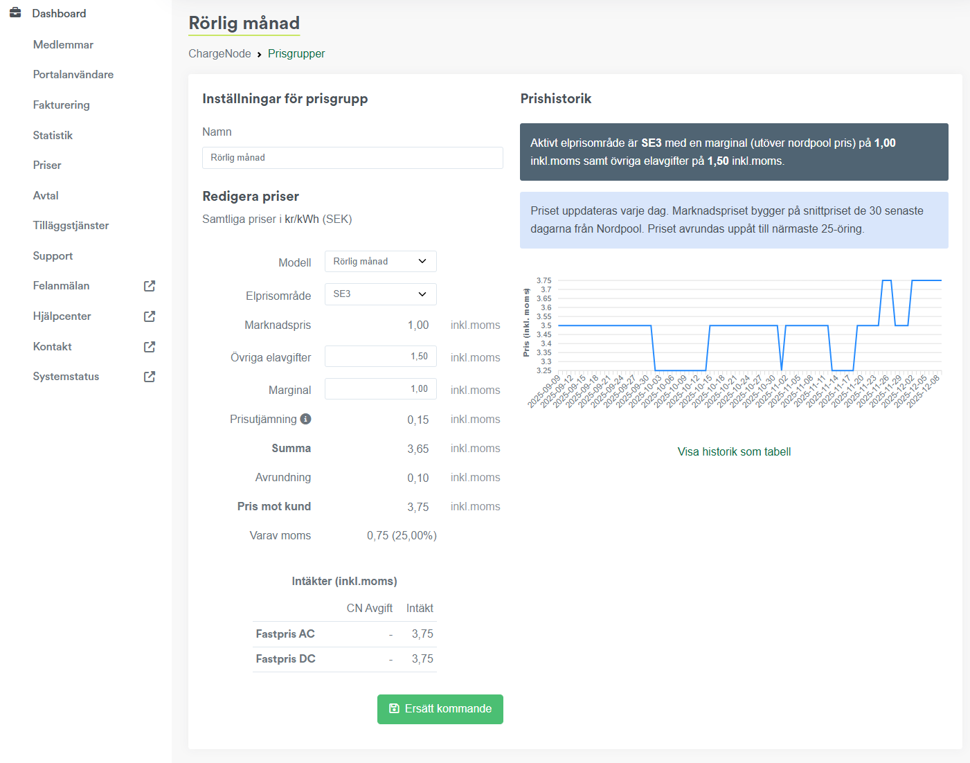
Task: Click external link icon beside Felanmälan
Action: tap(150, 286)
